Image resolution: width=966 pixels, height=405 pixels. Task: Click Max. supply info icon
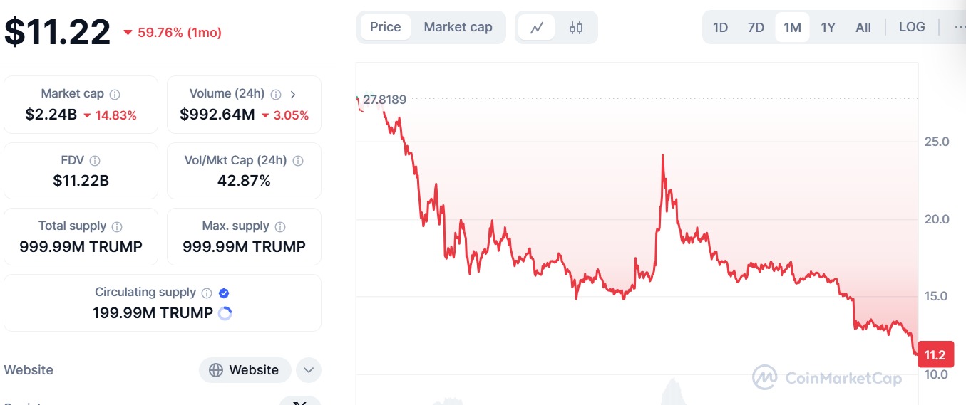pos(280,226)
